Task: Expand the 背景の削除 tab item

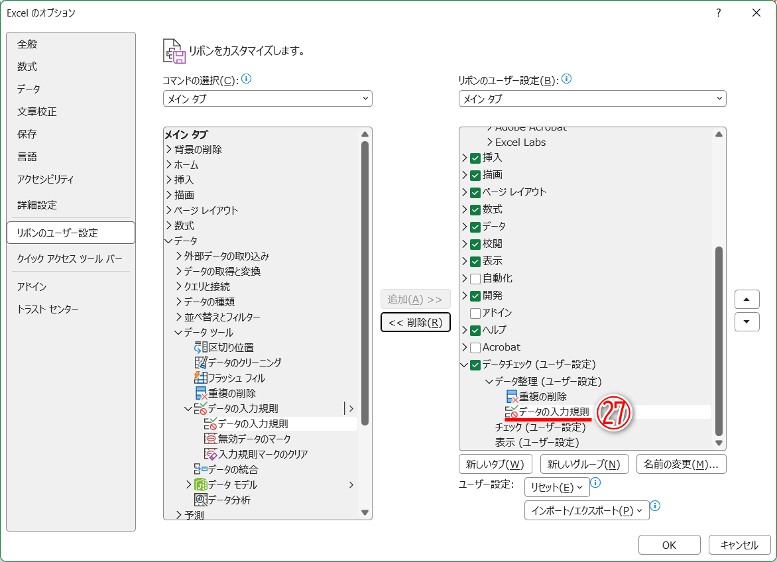Action: (169, 149)
